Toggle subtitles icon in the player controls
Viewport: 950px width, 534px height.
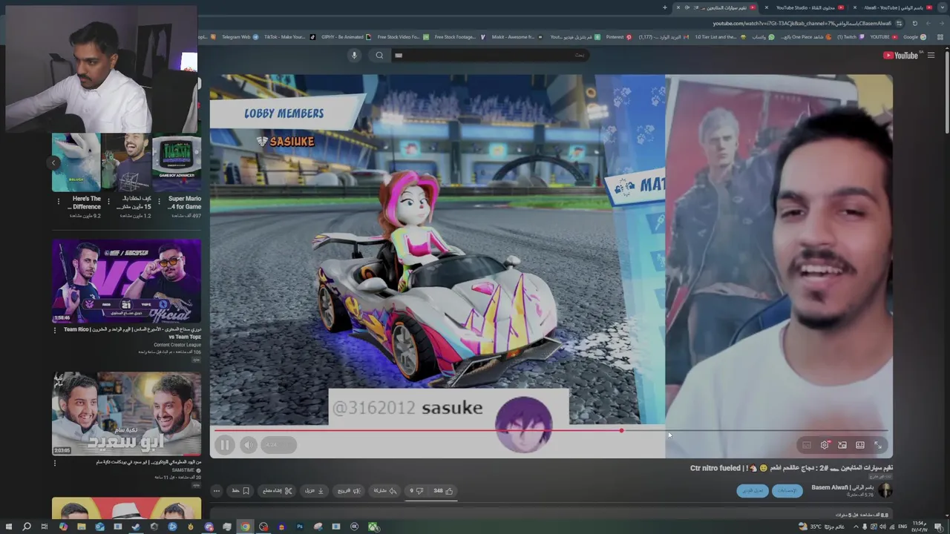[x=807, y=445]
